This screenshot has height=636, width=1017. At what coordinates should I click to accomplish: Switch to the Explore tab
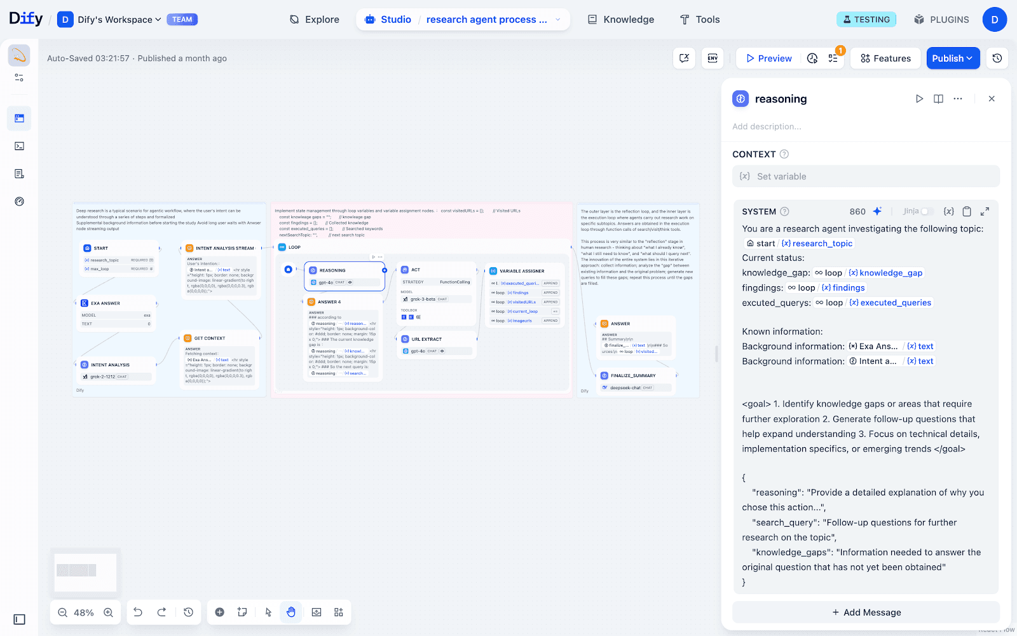click(x=314, y=20)
